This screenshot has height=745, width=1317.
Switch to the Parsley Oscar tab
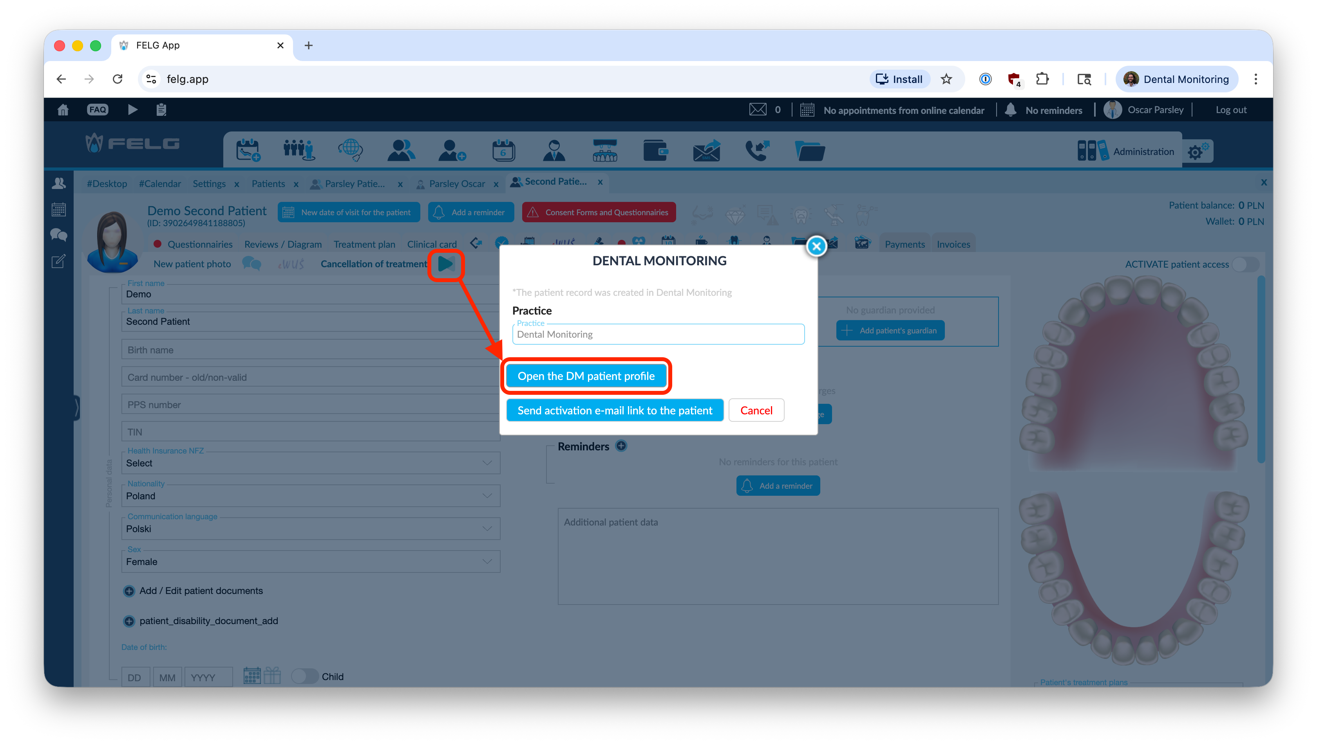pyautogui.click(x=456, y=184)
